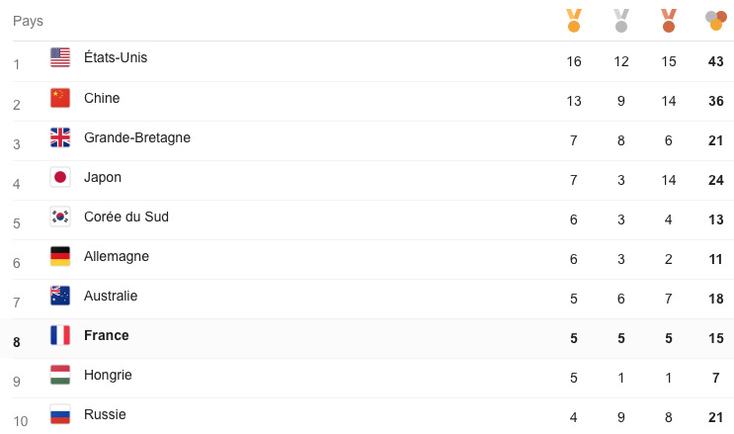Click the gold medal column icon
This screenshot has width=734, height=434.
point(573,20)
